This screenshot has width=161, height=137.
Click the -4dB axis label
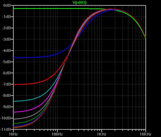(x=6, y=50)
